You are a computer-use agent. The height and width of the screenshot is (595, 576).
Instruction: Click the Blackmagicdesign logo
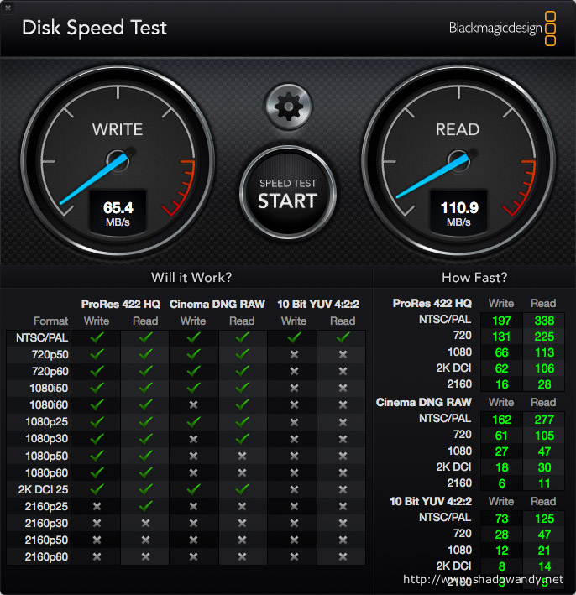pyautogui.click(x=502, y=29)
